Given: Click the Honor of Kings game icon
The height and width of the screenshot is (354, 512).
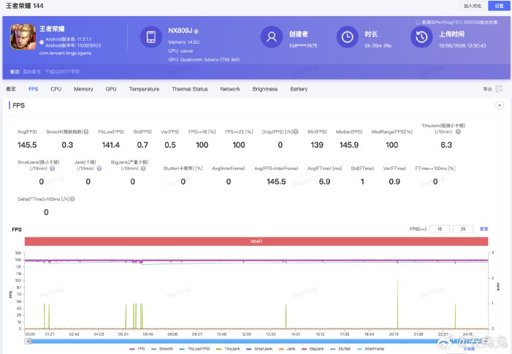Looking at the screenshot, I should pos(23,37).
